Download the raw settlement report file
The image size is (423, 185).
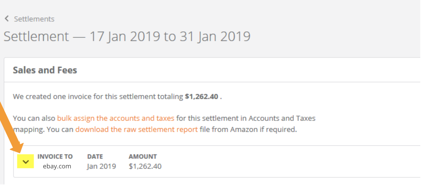tap(137, 129)
